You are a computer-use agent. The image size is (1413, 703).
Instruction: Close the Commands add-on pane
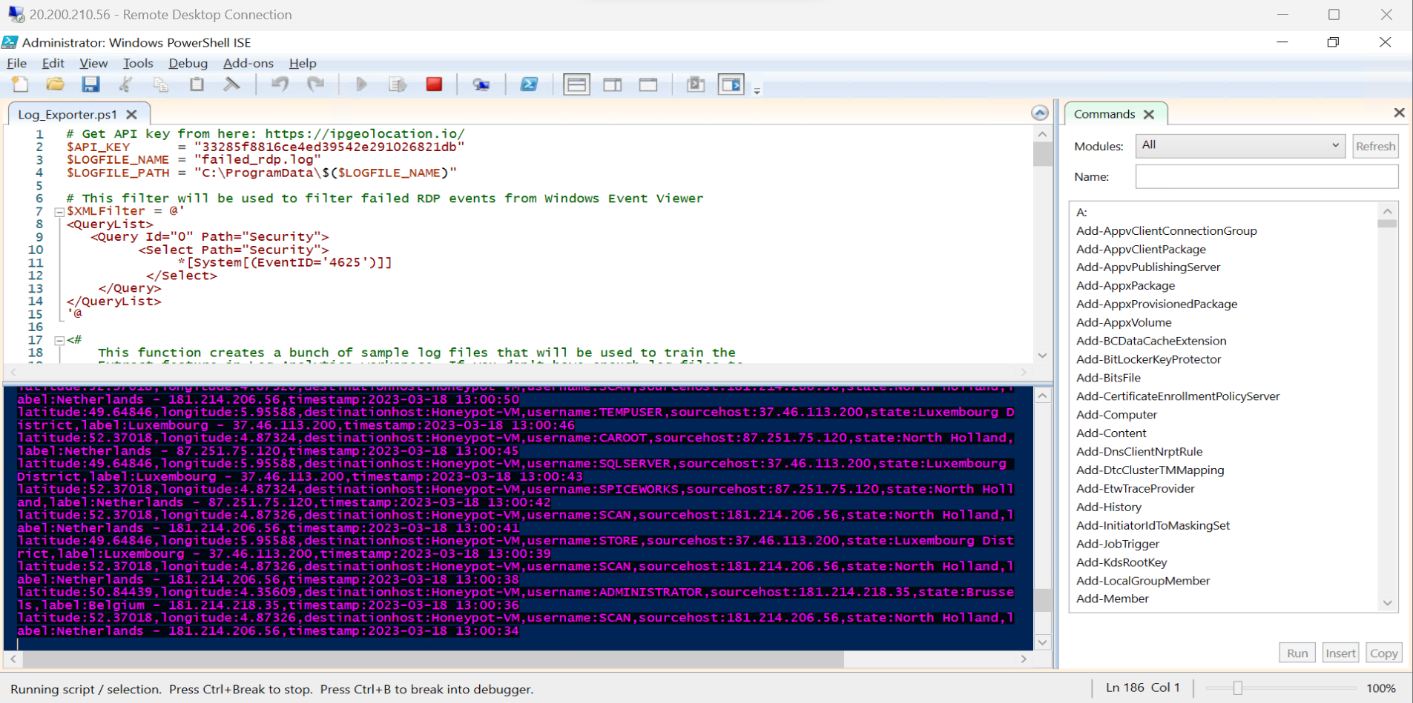tap(1399, 113)
